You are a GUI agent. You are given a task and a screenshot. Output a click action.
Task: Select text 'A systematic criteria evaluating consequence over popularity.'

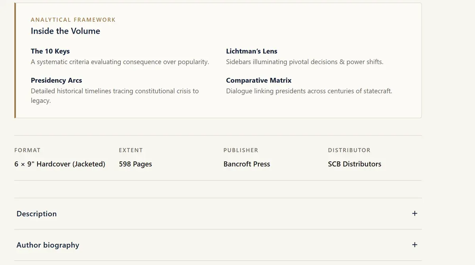tap(120, 62)
